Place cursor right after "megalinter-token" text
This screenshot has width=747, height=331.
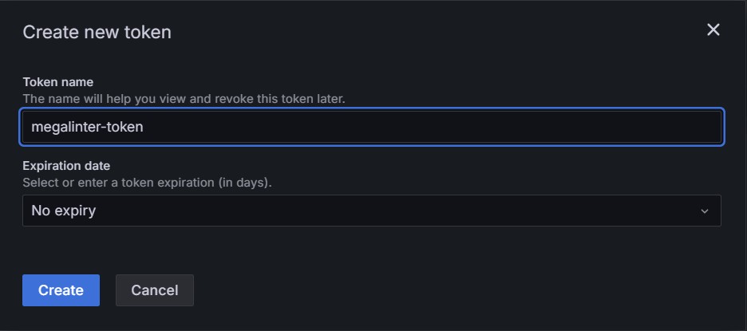(x=144, y=127)
